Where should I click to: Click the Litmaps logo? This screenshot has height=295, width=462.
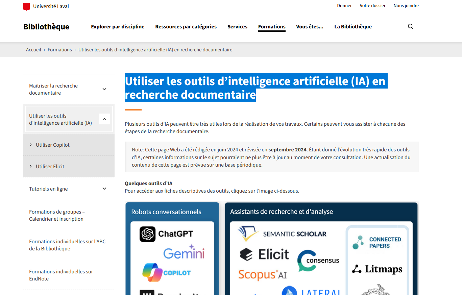tap(377, 269)
